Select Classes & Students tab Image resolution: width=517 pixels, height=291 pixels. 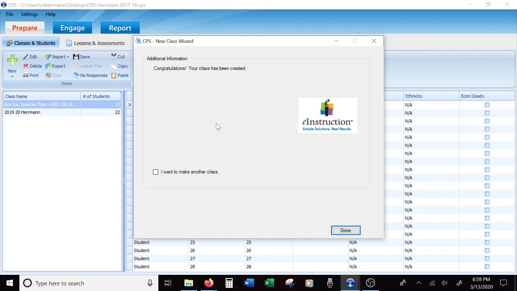(x=31, y=43)
